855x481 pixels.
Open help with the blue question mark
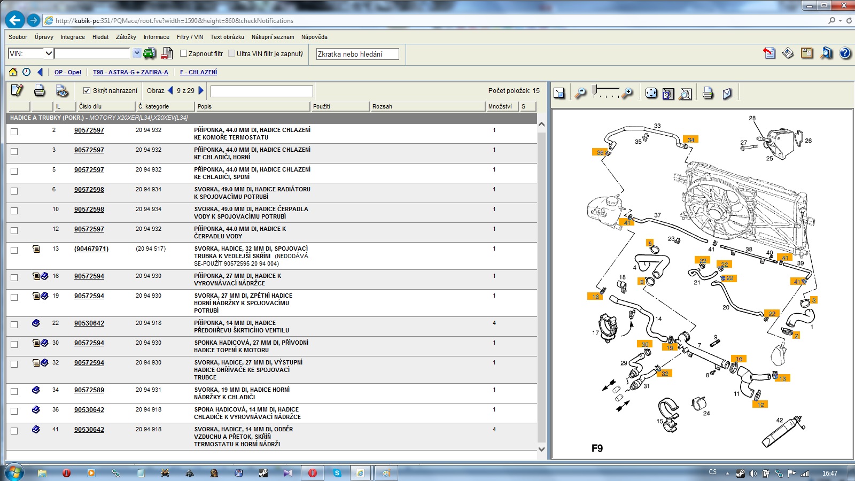coord(845,53)
